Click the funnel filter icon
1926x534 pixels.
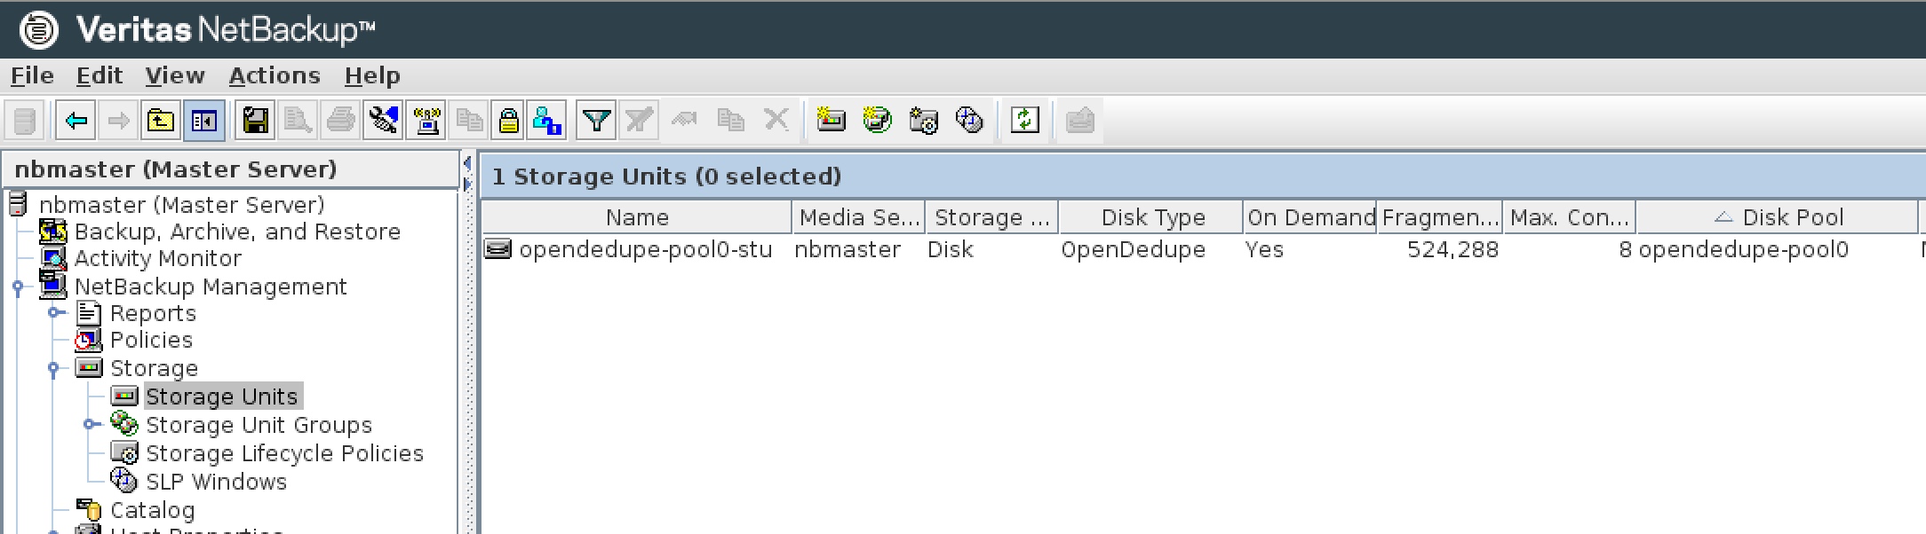pos(596,120)
